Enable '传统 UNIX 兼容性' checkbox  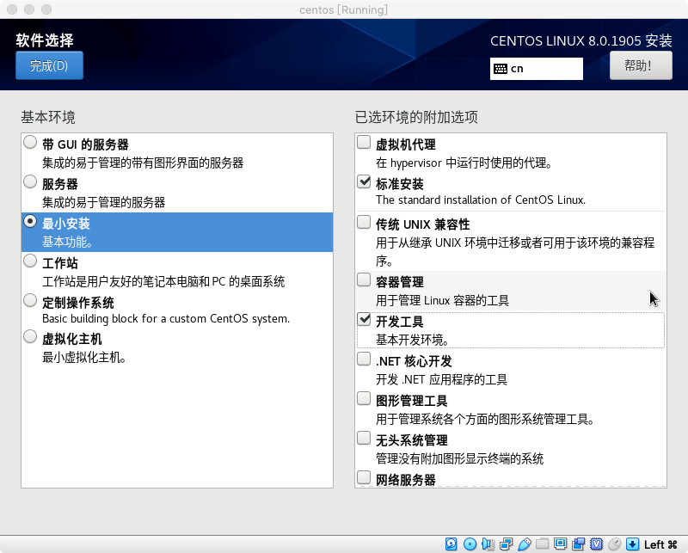tap(364, 222)
